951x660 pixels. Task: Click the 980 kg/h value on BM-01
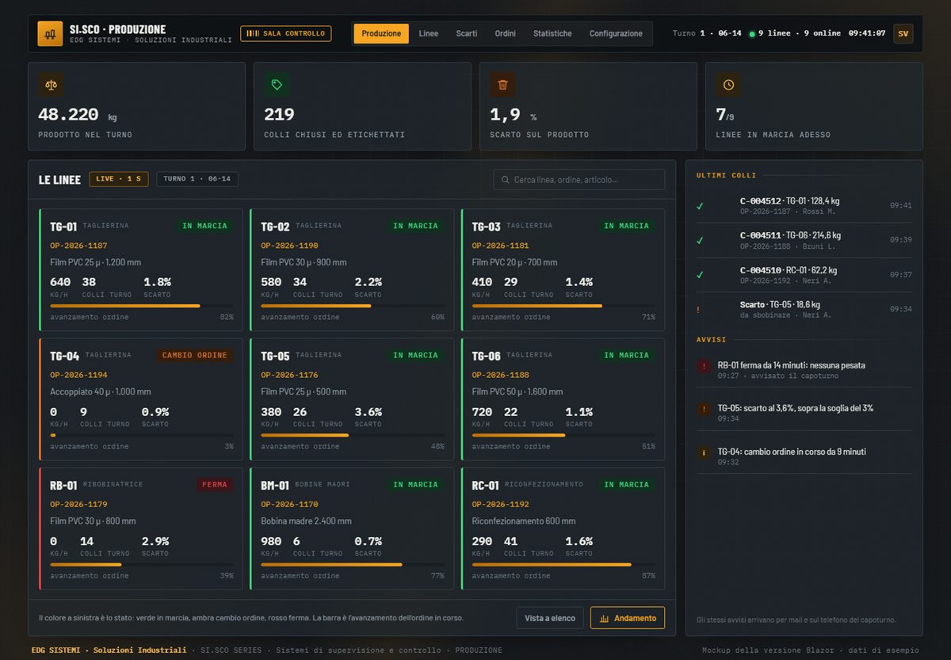[x=271, y=541]
